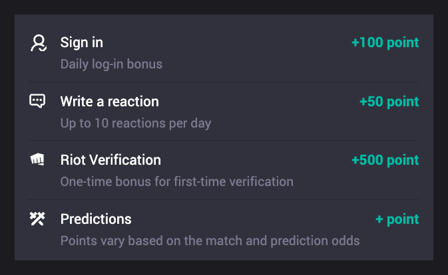Click the Riot fist logo icon
The image size is (448, 275).
(x=37, y=159)
